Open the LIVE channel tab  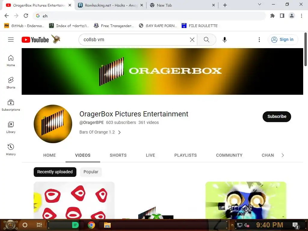coord(150,155)
